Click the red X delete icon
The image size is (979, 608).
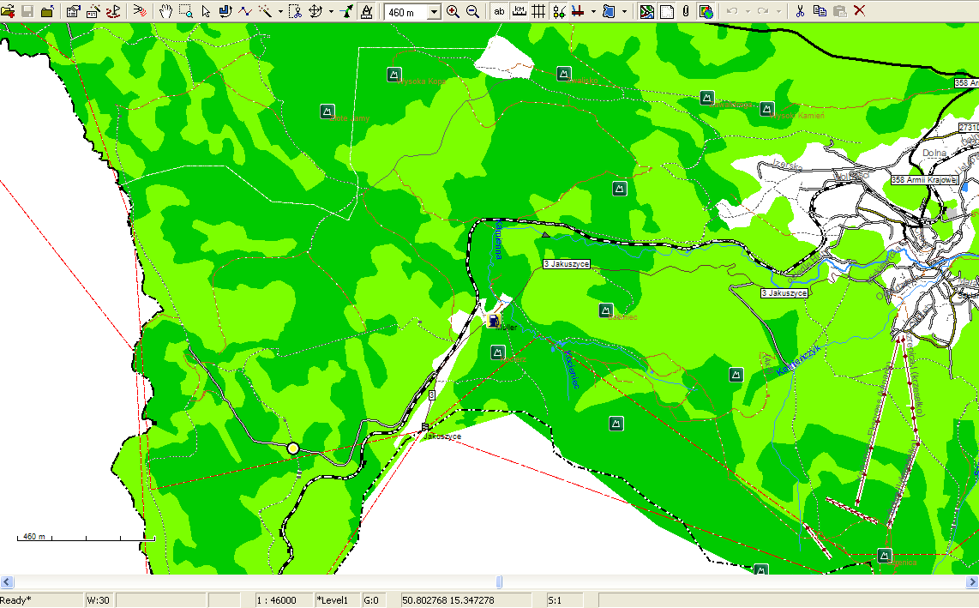click(x=859, y=11)
